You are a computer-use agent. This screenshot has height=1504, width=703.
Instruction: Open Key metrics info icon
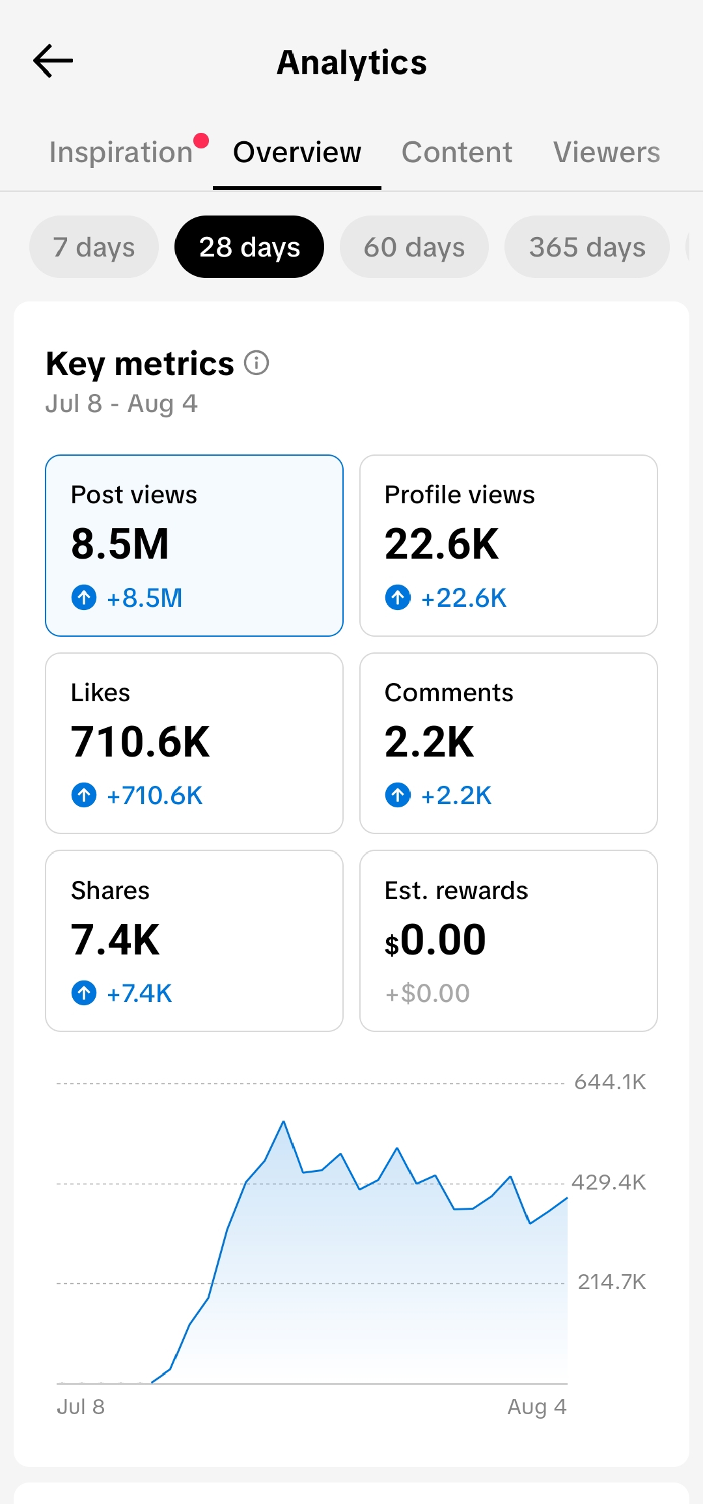tap(256, 363)
